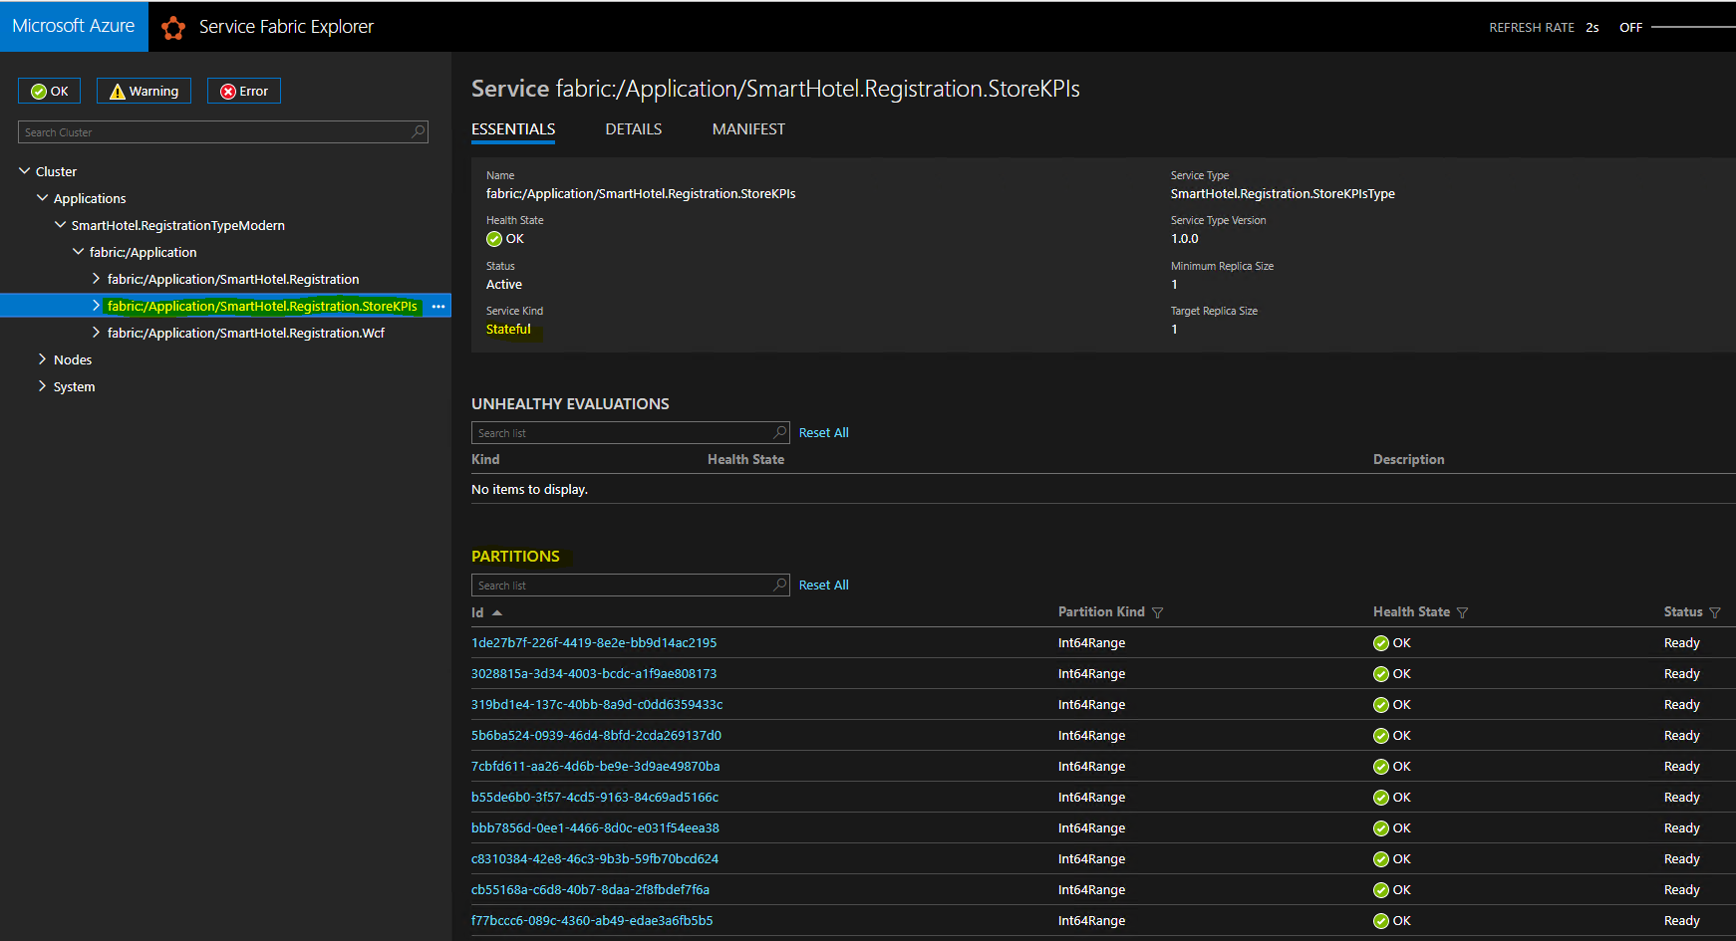The height and width of the screenshot is (941, 1736).
Task: Click the Service Fabric Explorer logo icon
Action: tap(173, 28)
